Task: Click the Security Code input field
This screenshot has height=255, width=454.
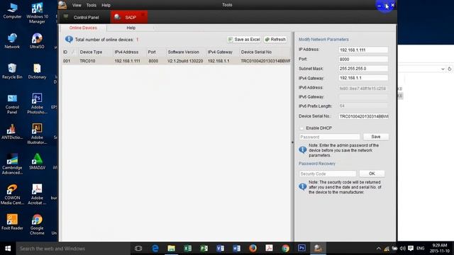Action: (328, 174)
